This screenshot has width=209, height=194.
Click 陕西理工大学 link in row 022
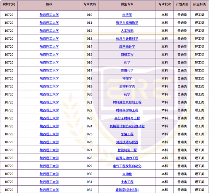click(x=49, y=110)
